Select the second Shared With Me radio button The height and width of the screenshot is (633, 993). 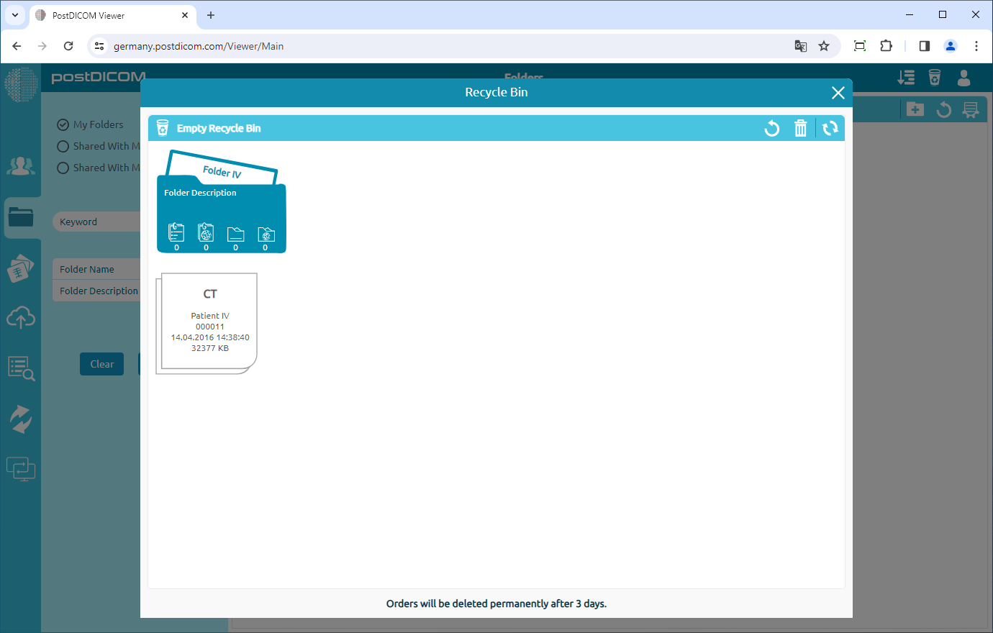63,168
